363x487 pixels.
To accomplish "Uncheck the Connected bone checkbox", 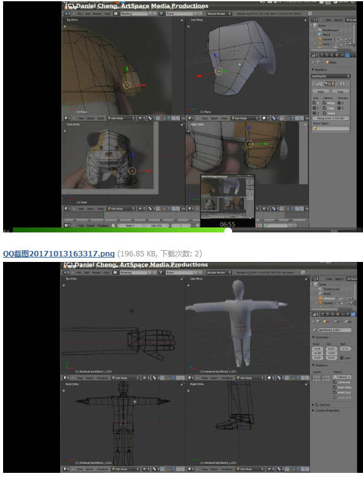I will click(335, 382).
